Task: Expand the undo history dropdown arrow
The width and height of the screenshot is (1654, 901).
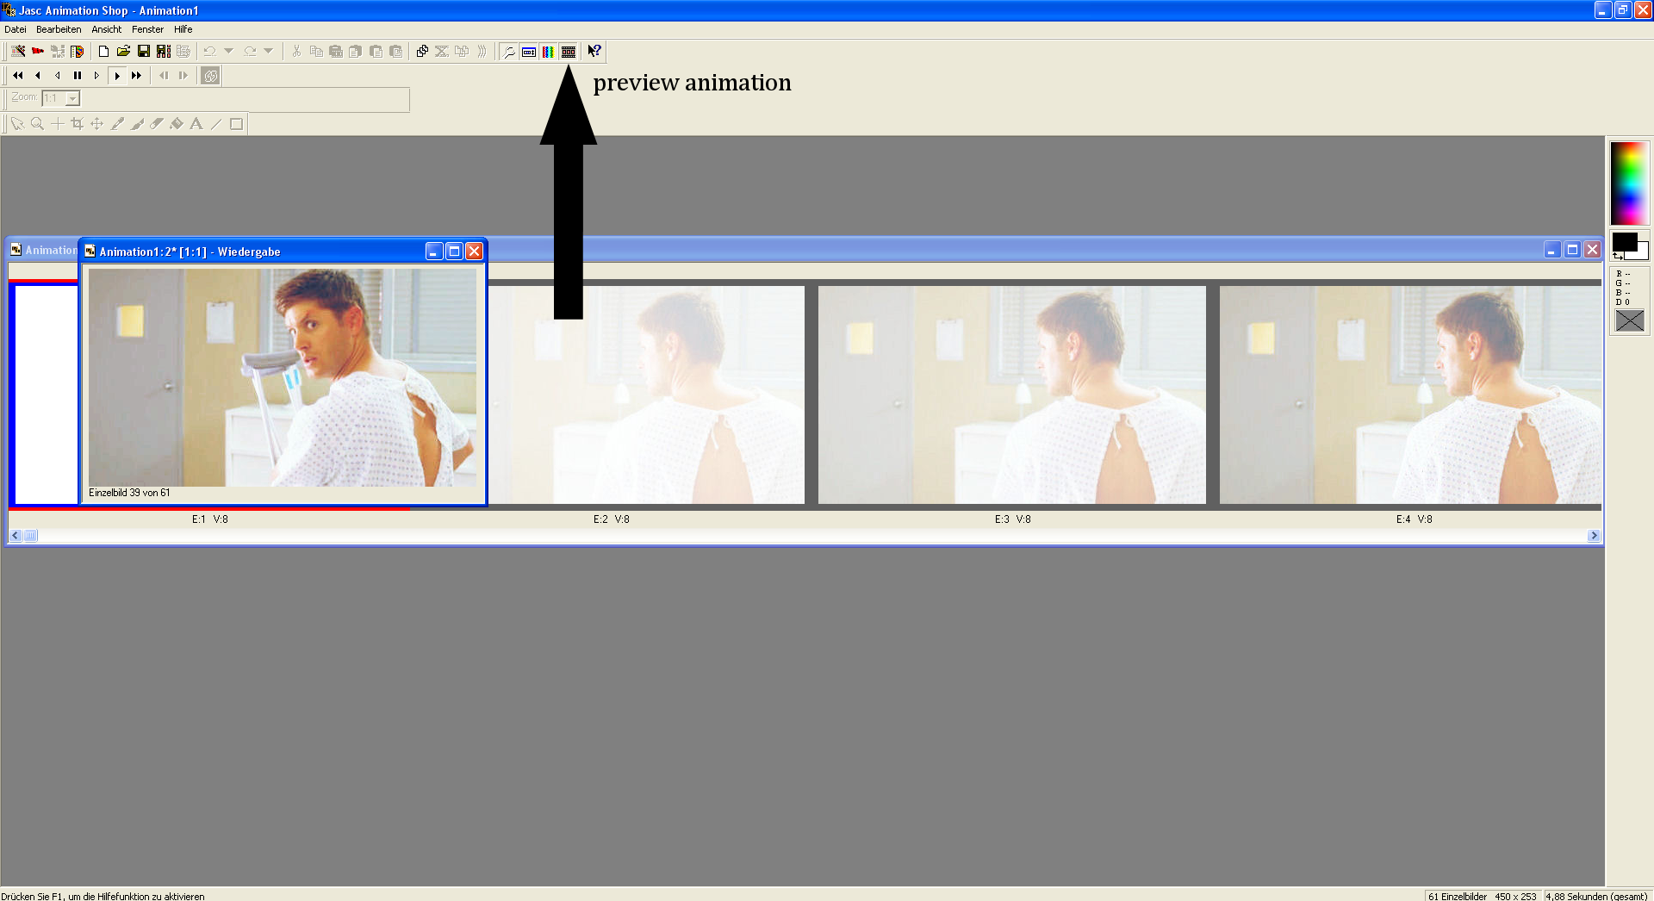Action: (229, 51)
